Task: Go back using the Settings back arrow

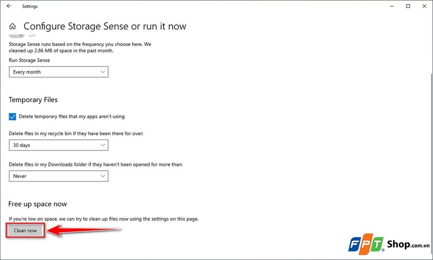Action: click(x=9, y=6)
